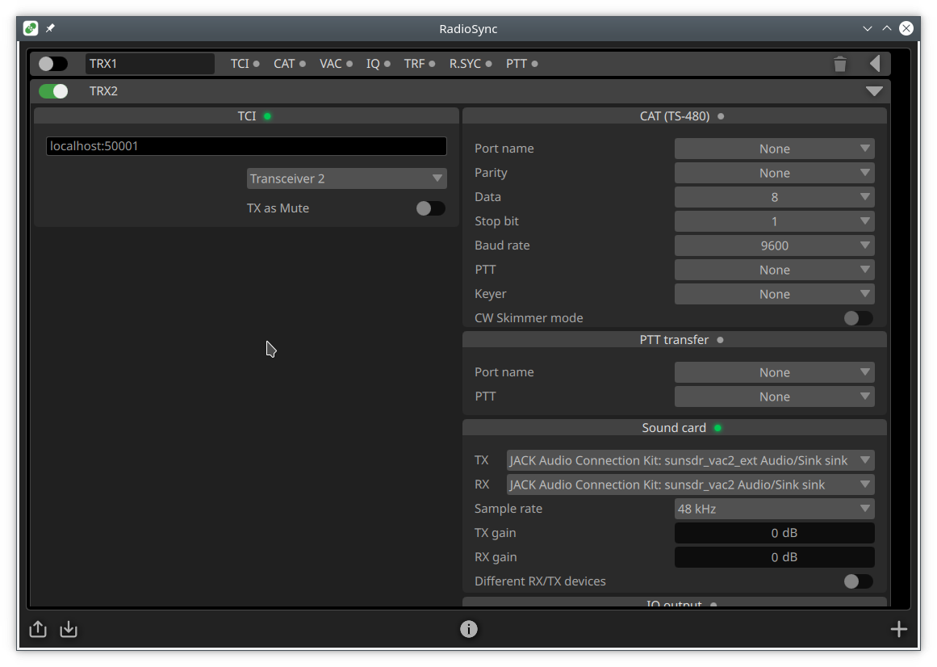Minimize the RadioSync window
This screenshot has width=937, height=667.
867,28
